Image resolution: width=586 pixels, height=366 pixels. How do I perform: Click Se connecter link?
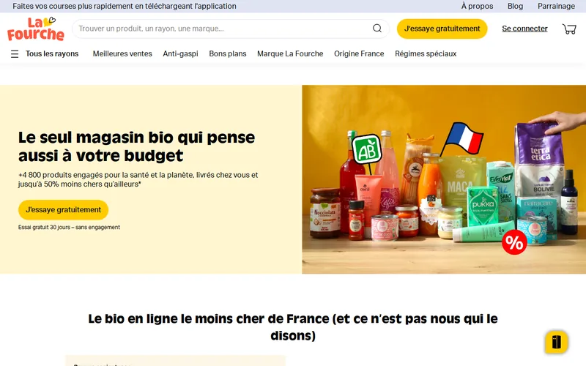click(524, 29)
